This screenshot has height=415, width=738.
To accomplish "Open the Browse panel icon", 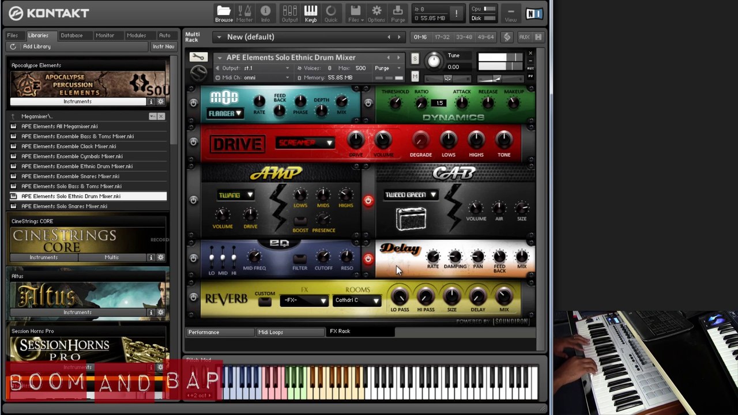I will coord(224,13).
